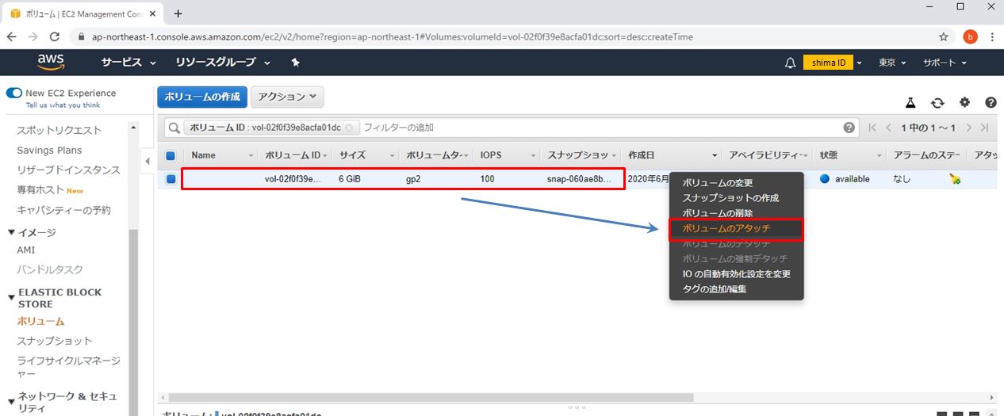
Task: Click the search magnifier icon in filter
Action: (x=173, y=128)
